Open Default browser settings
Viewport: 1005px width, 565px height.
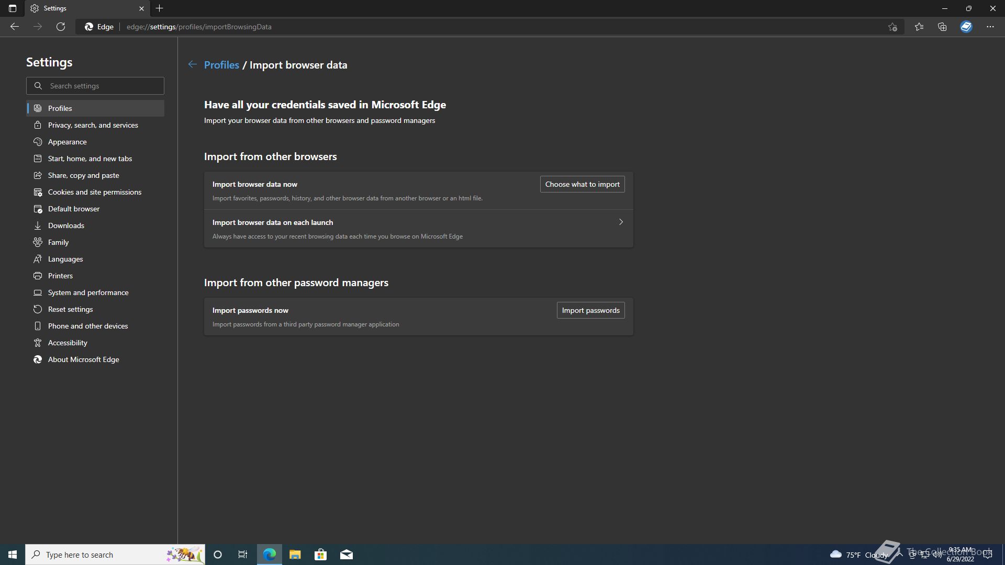(x=95, y=209)
